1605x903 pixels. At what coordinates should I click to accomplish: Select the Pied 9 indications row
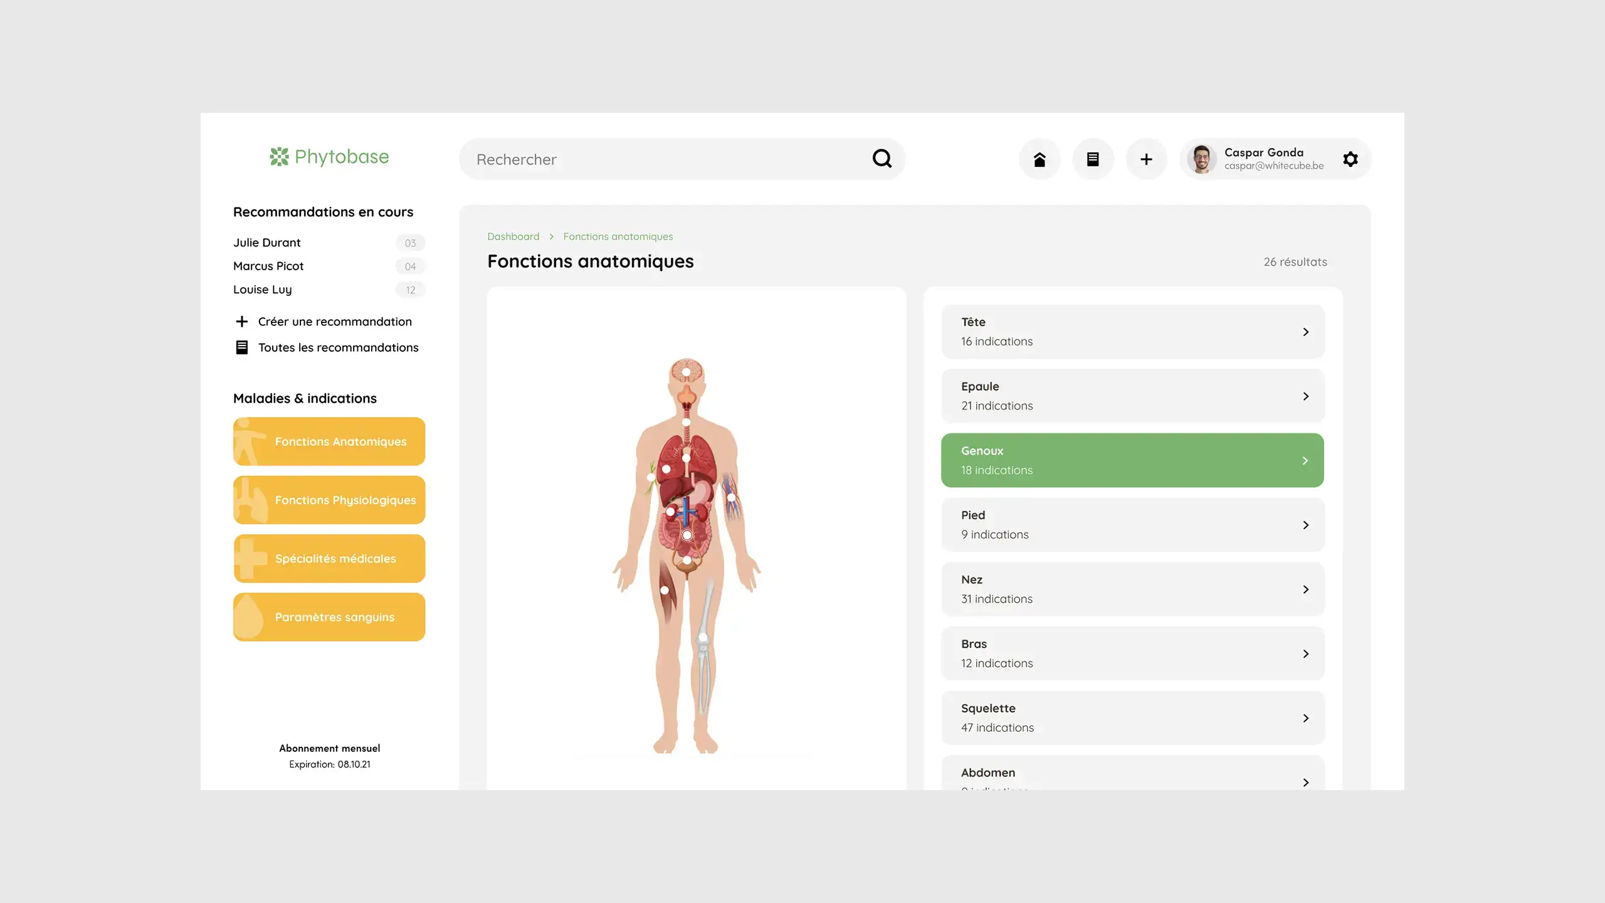[1132, 525]
